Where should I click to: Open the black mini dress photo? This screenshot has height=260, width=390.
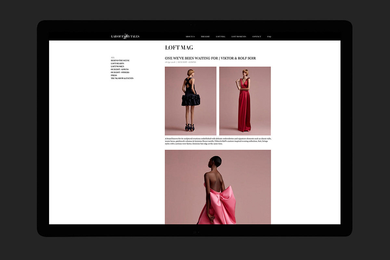191,101
